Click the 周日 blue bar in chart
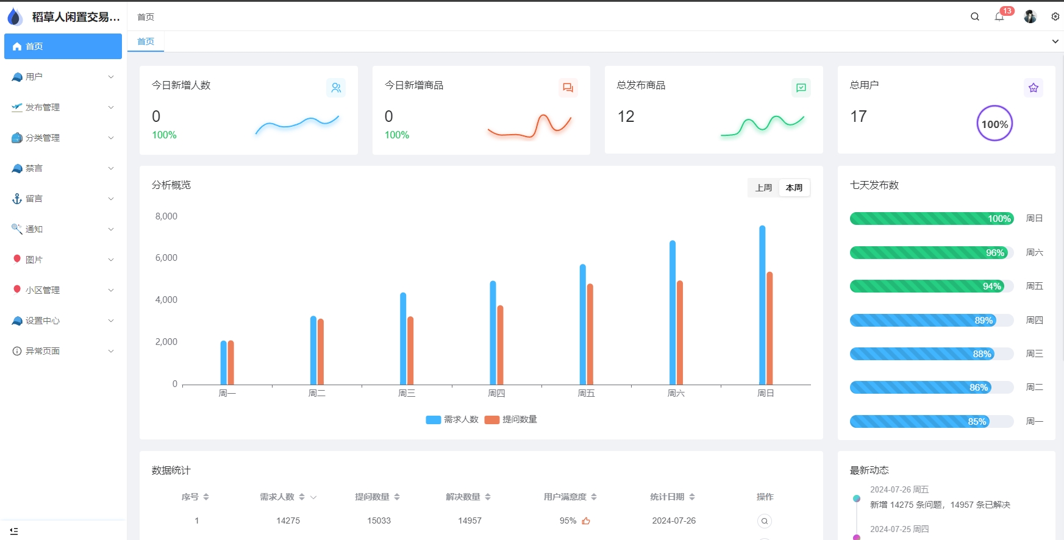This screenshot has height=540, width=1064. click(x=762, y=305)
